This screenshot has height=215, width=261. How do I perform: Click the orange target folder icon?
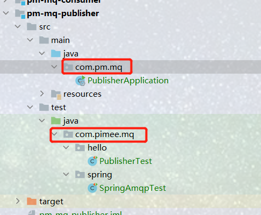coord(32,201)
